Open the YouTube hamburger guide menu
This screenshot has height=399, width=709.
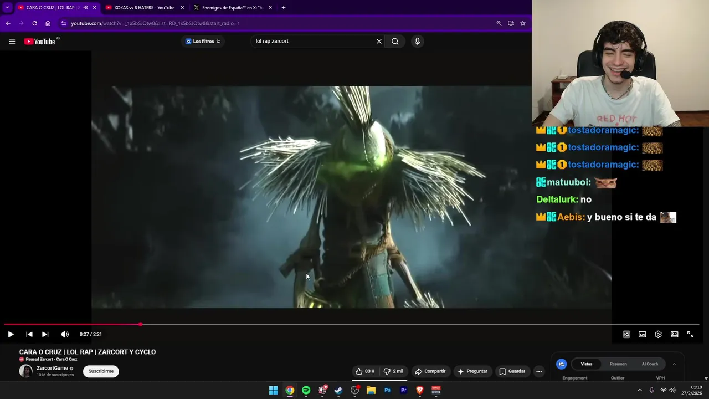point(12,41)
